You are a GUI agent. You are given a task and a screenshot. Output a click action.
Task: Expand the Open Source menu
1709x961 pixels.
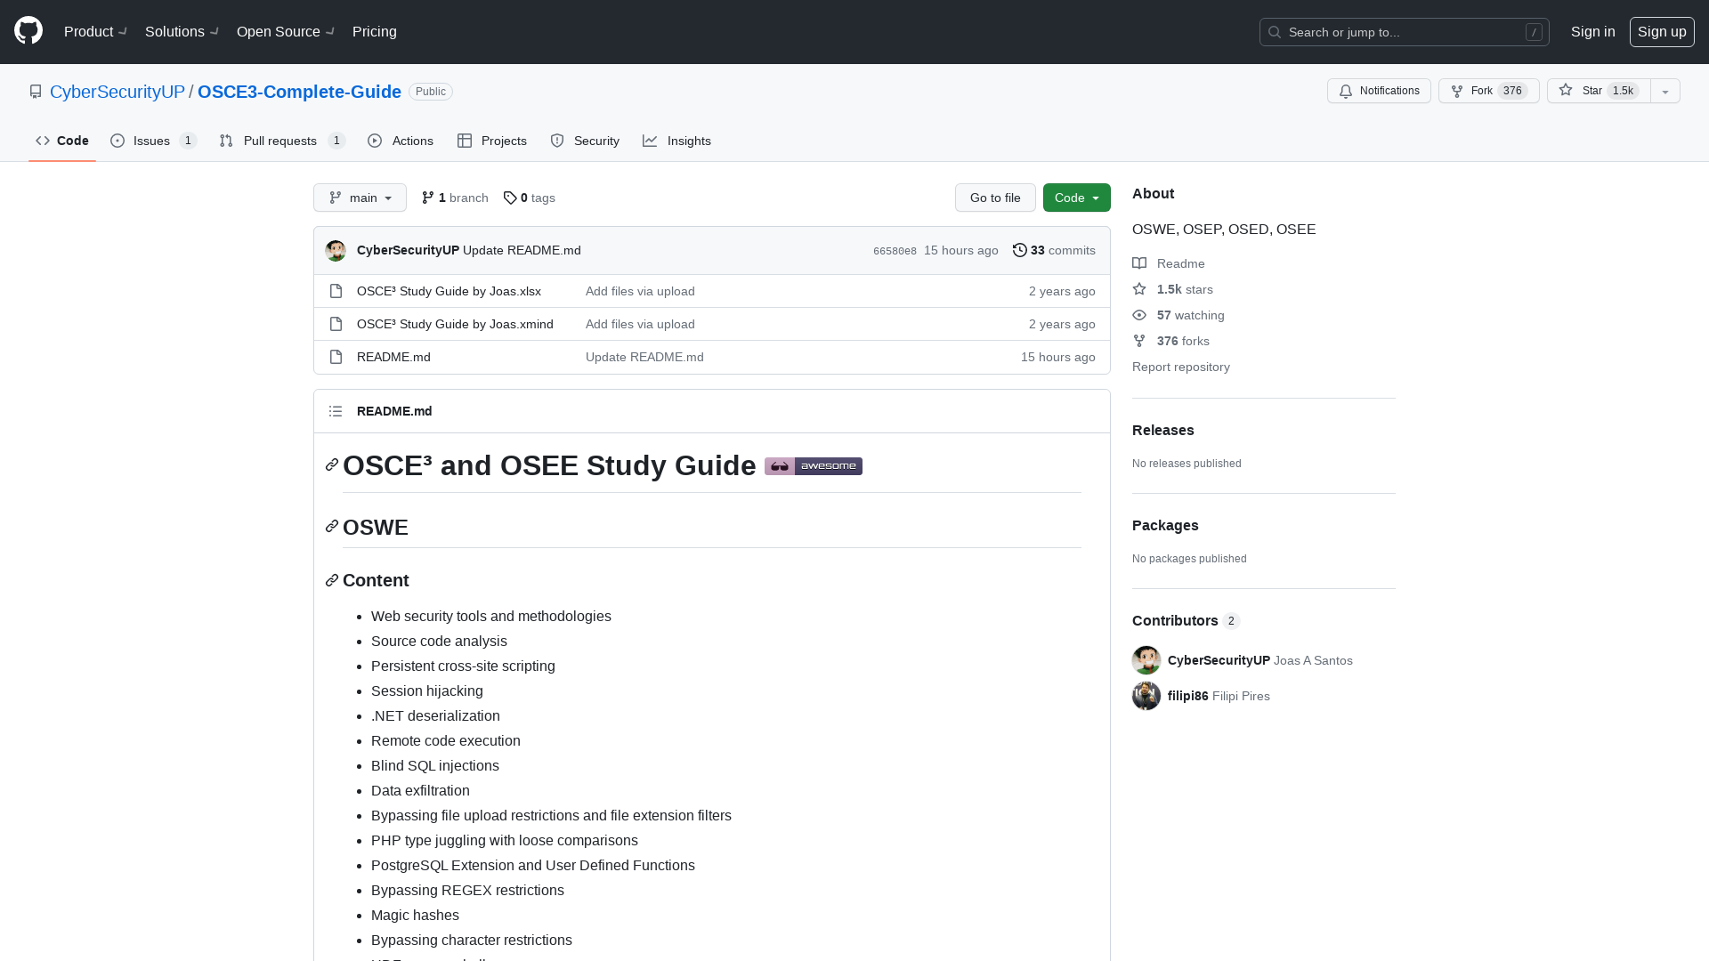tap(286, 32)
